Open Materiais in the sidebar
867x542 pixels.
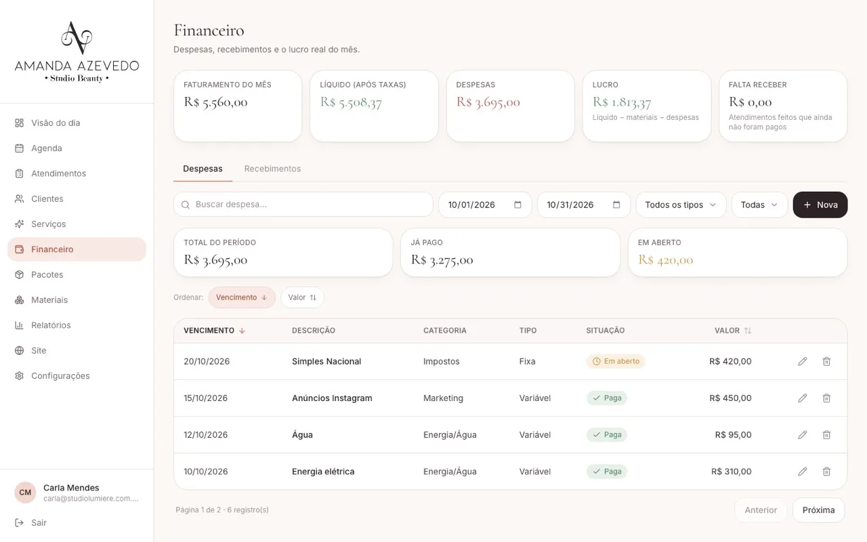click(77, 300)
